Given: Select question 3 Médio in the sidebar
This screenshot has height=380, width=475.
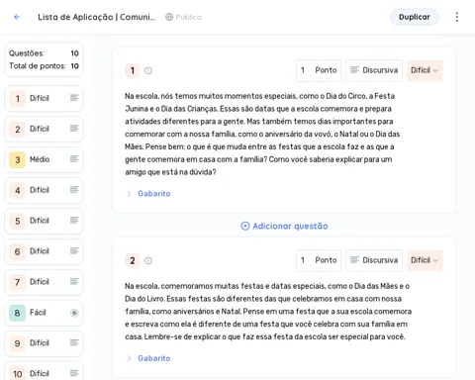Looking at the screenshot, I should (44, 159).
